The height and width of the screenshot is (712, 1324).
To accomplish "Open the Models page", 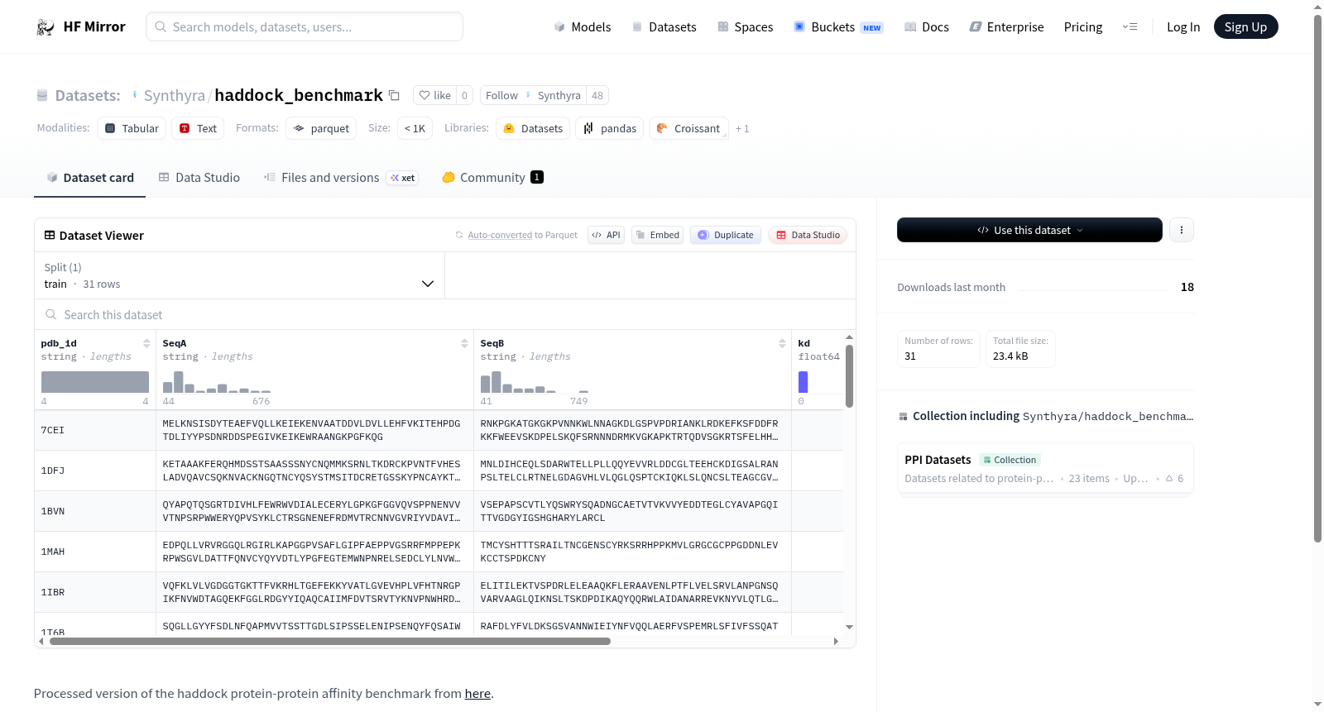I will tap(583, 27).
